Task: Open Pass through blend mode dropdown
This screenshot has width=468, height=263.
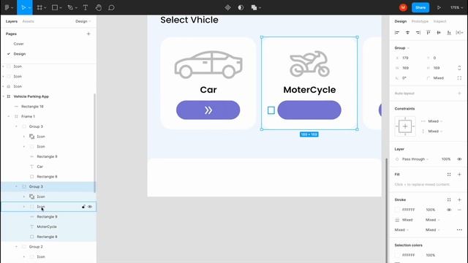Action: [415, 159]
